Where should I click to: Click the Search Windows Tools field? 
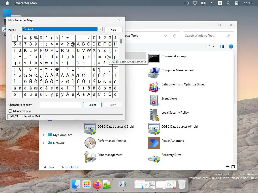208,36
